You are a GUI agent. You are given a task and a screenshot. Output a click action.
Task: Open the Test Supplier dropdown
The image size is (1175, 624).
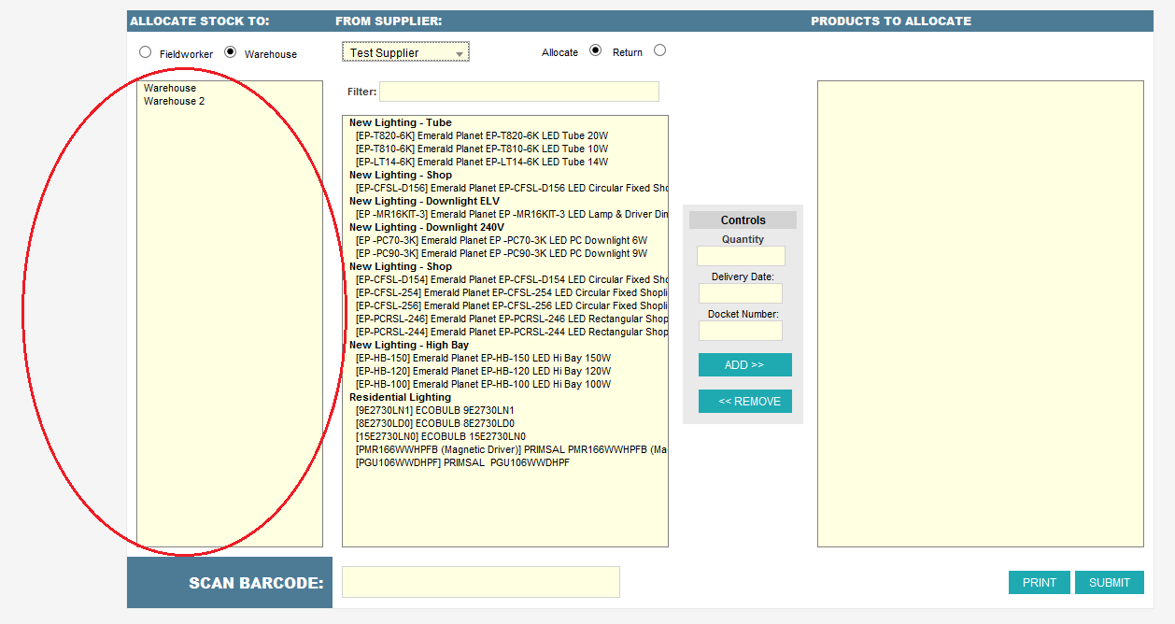(x=405, y=52)
